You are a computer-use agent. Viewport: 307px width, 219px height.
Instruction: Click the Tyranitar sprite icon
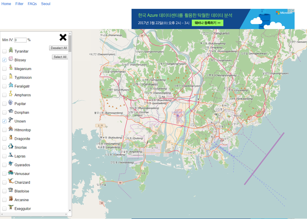coord(11,51)
